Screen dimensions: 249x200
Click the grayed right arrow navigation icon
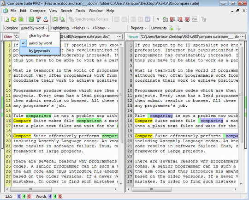(x=124, y=19)
